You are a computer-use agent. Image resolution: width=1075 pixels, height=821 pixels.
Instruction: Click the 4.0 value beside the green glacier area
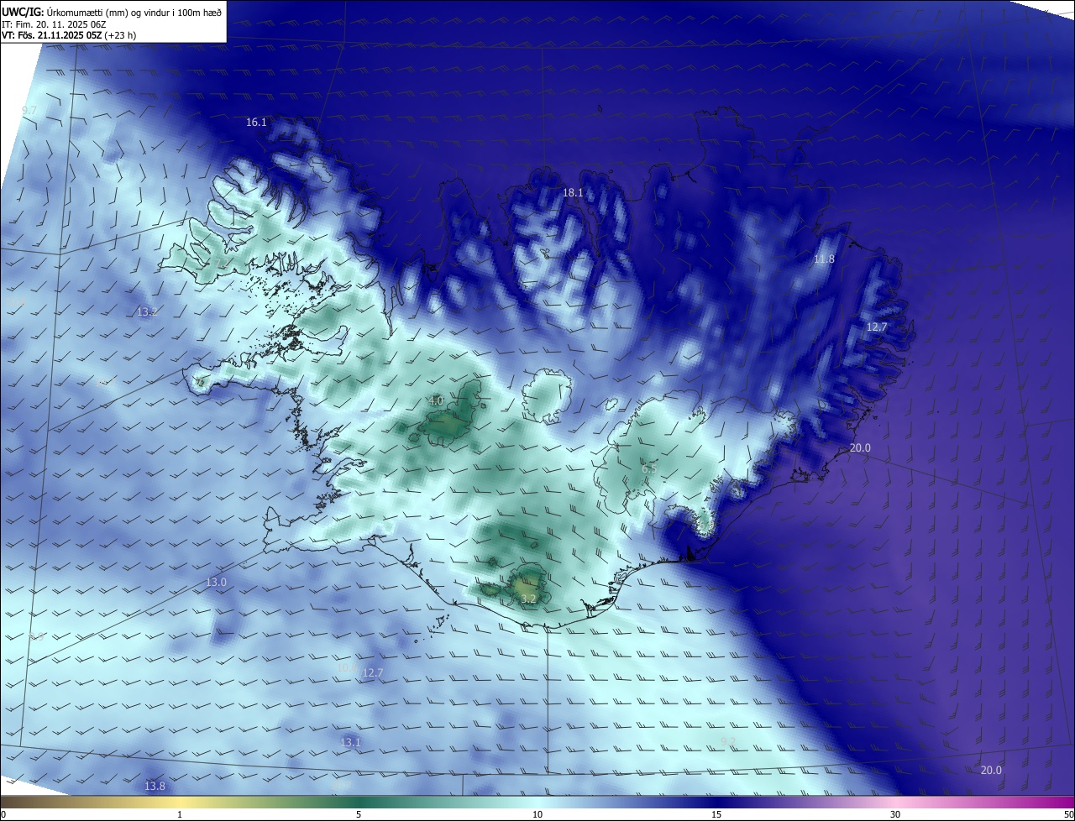coord(436,401)
